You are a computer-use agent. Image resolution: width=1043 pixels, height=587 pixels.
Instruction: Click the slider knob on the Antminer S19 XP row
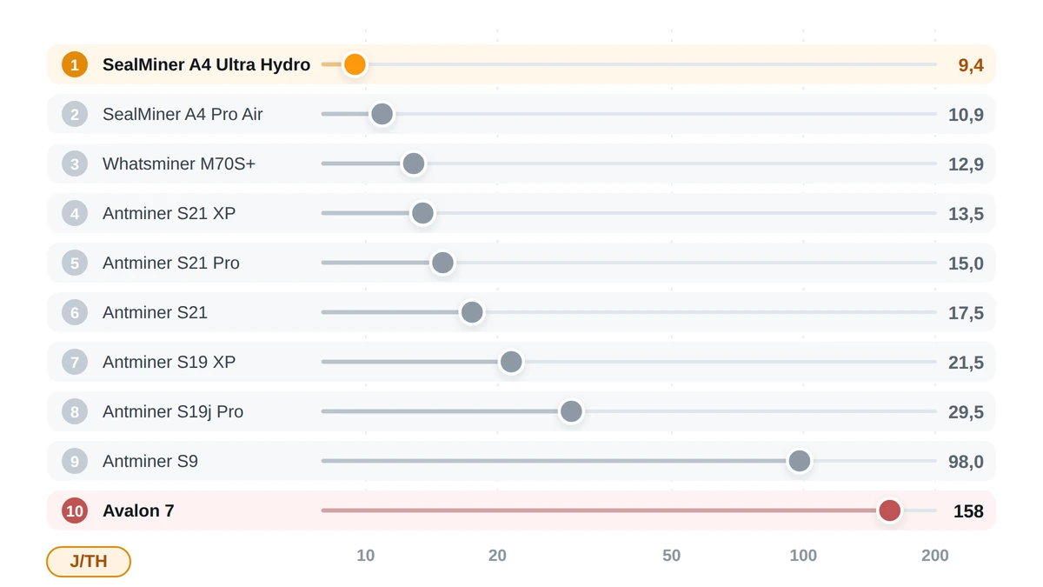[x=511, y=362]
